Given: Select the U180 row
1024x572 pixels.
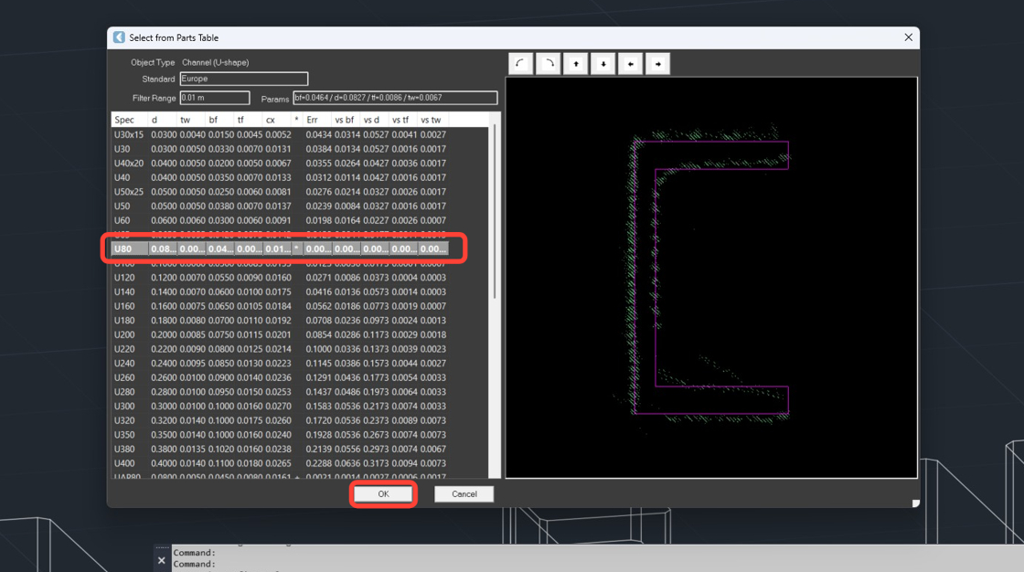Looking at the screenshot, I should coord(280,321).
